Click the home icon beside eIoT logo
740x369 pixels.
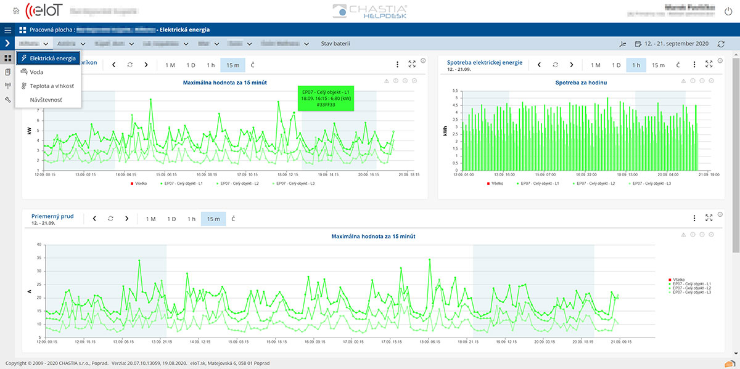pos(15,10)
